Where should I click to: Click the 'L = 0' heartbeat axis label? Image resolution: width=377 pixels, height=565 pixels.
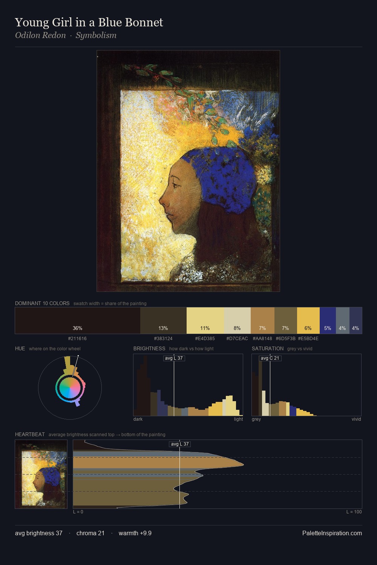click(78, 512)
